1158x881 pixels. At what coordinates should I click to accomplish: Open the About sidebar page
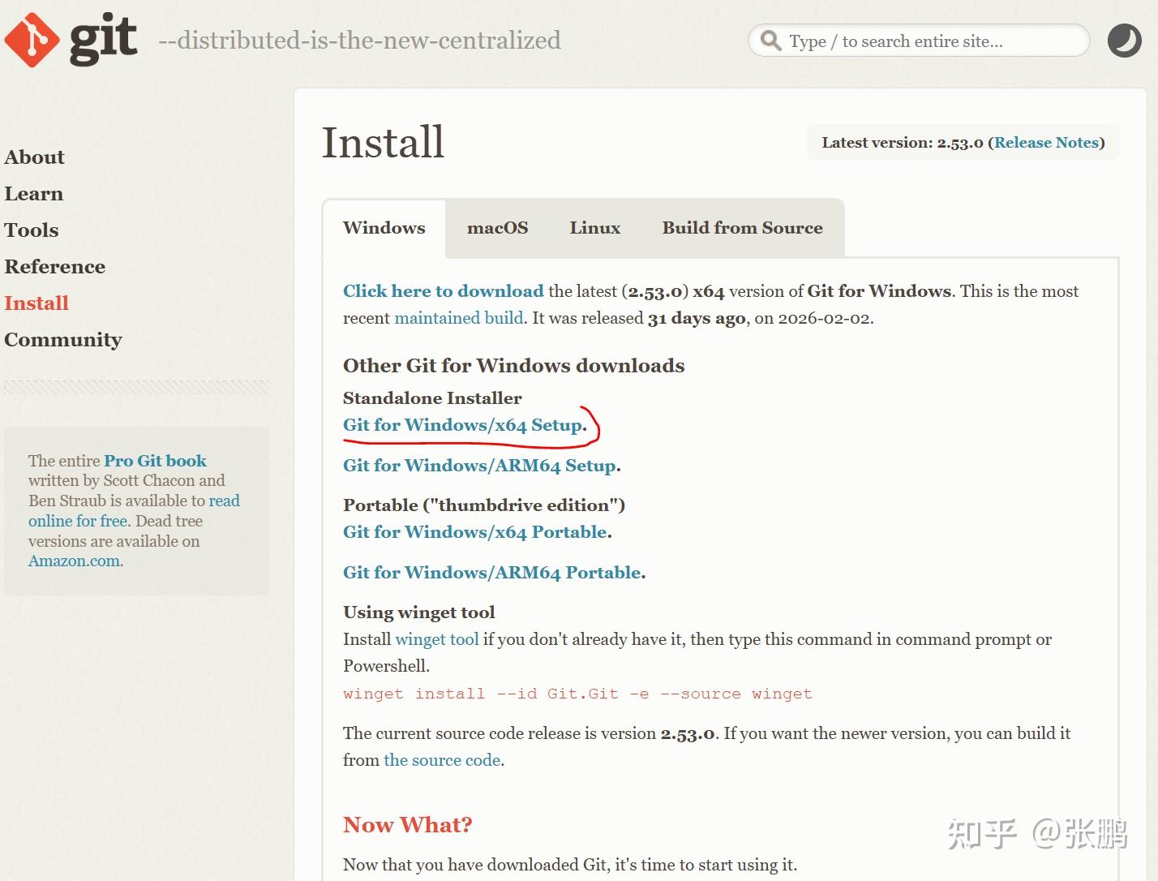pos(34,157)
